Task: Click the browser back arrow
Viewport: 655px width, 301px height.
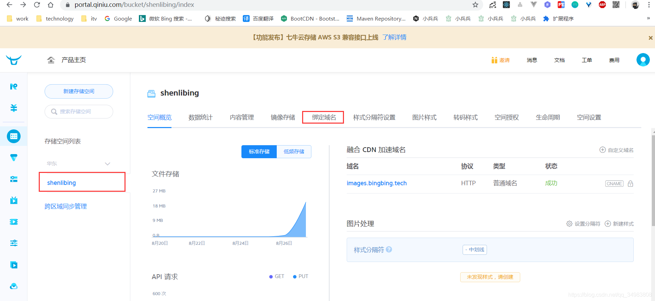Action: pos(9,5)
